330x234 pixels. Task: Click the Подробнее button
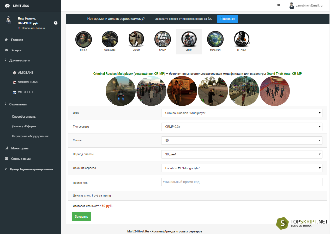[228, 19]
